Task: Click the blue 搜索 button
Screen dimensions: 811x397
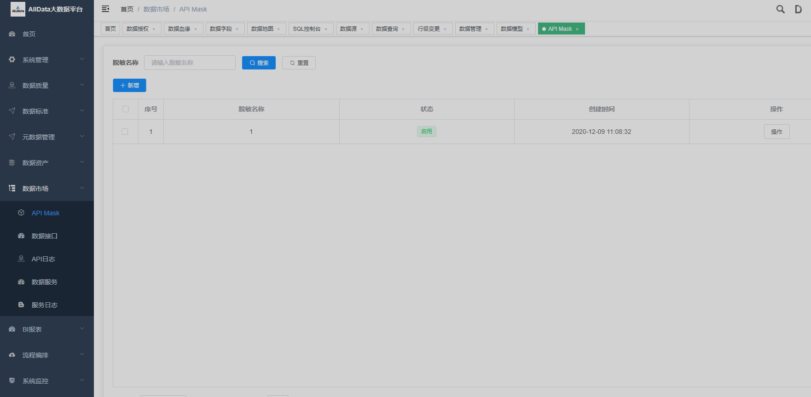Action: pyautogui.click(x=259, y=63)
